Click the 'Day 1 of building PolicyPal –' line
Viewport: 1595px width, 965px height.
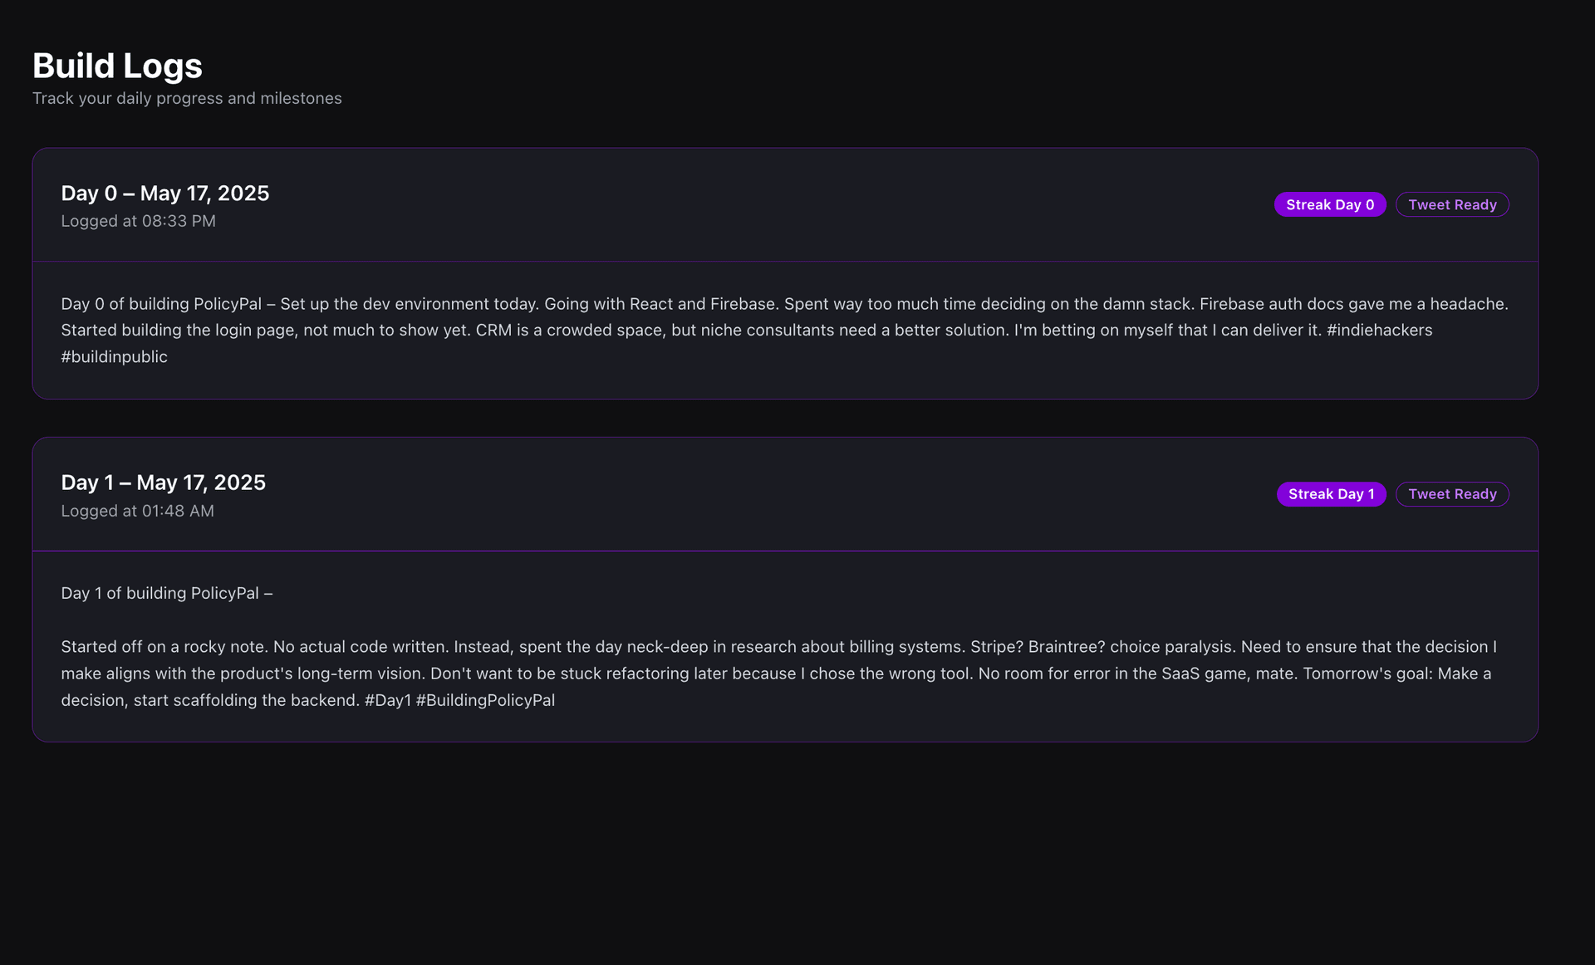point(166,593)
